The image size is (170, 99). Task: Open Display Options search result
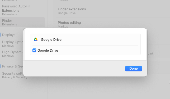point(13,44)
